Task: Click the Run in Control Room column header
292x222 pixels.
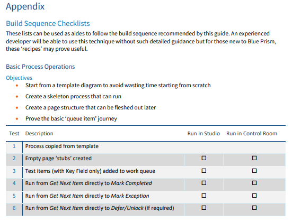Action: click(x=252, y=134)
